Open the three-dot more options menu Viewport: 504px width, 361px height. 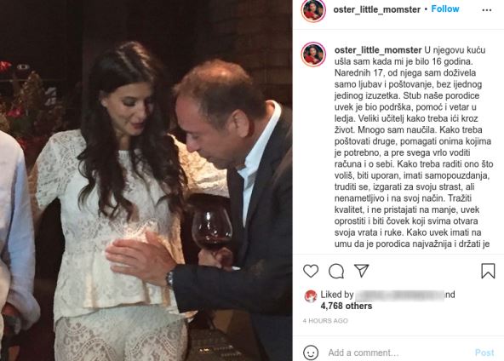tap(487, 10)
